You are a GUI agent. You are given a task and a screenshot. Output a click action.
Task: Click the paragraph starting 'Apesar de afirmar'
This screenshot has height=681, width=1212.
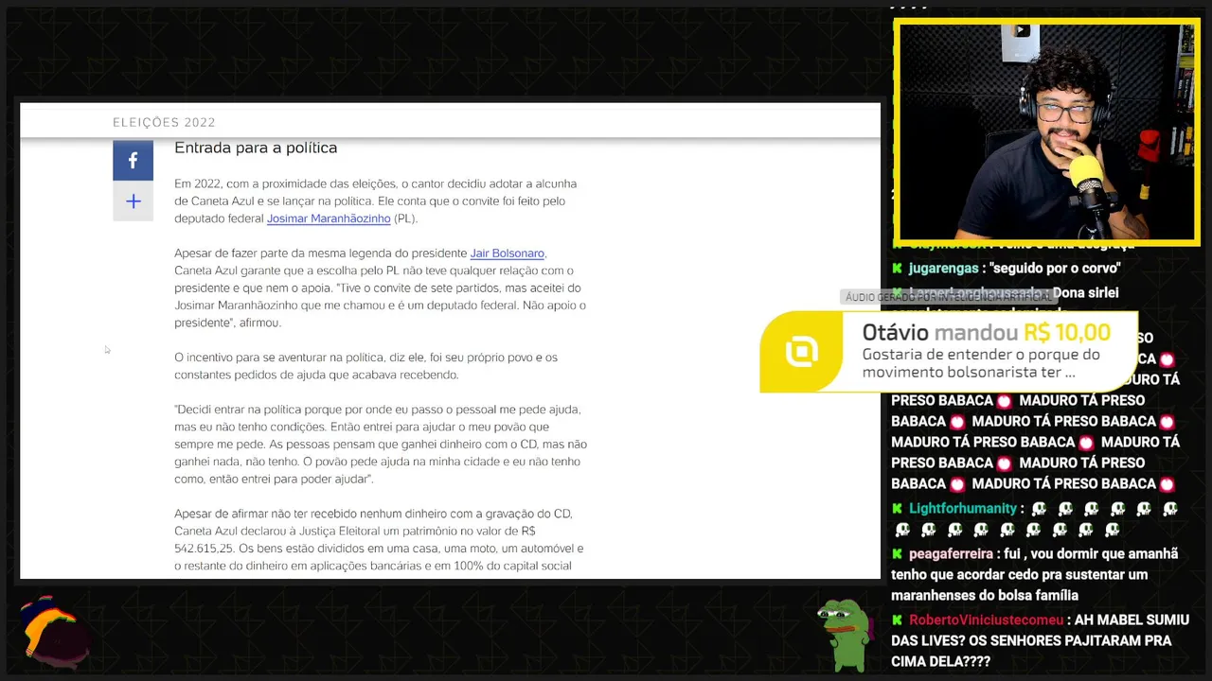[x=379, y=540]
